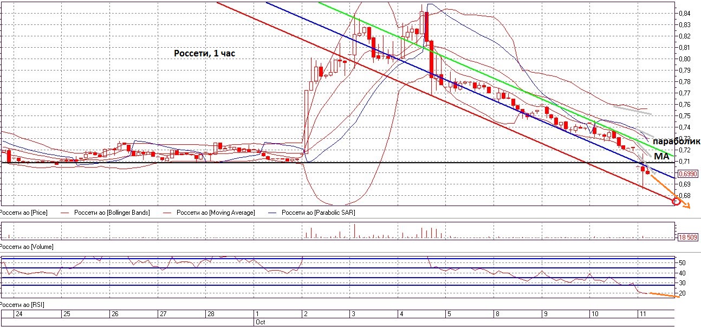The image size is (701, 327).
Task: Select date 3 on the time axis
Action: [x=353, y=314]
